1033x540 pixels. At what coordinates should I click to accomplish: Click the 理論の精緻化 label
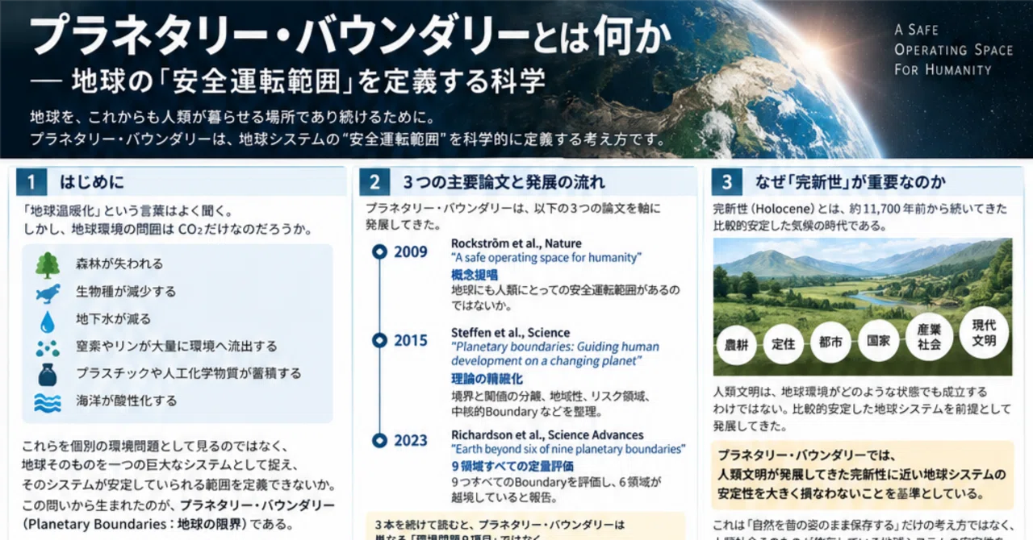pyautogui.click(x=487, y=378)
